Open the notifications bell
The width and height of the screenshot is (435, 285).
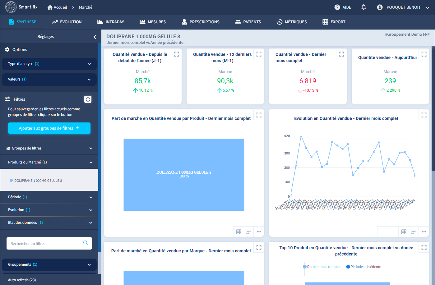pos(363,7)
